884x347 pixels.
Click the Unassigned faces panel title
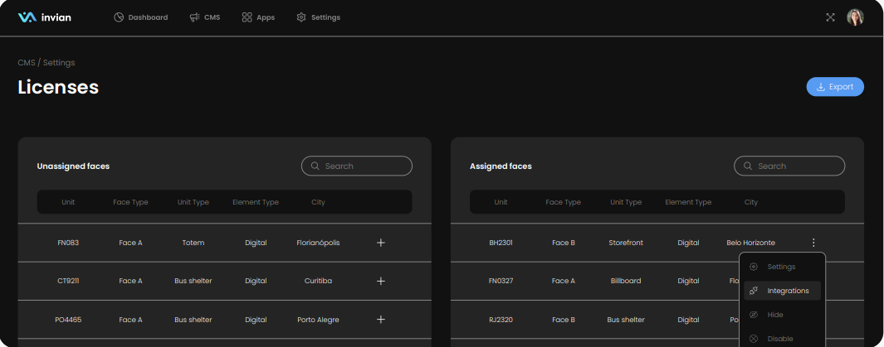(73, 166)
